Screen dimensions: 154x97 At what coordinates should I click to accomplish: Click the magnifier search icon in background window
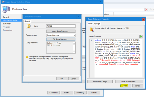click(150, 10)
